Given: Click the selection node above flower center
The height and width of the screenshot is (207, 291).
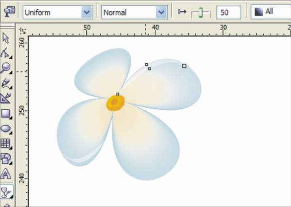Looking at the screenshot, I should click(x=118, y=94).
